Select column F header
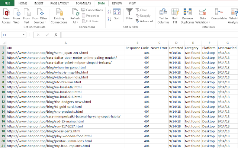 [209, 43]
